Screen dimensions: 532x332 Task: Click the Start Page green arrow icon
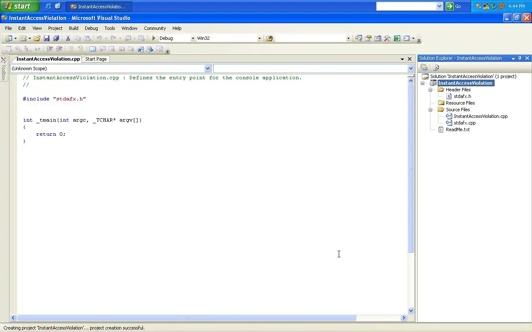[x=397, y=38]
